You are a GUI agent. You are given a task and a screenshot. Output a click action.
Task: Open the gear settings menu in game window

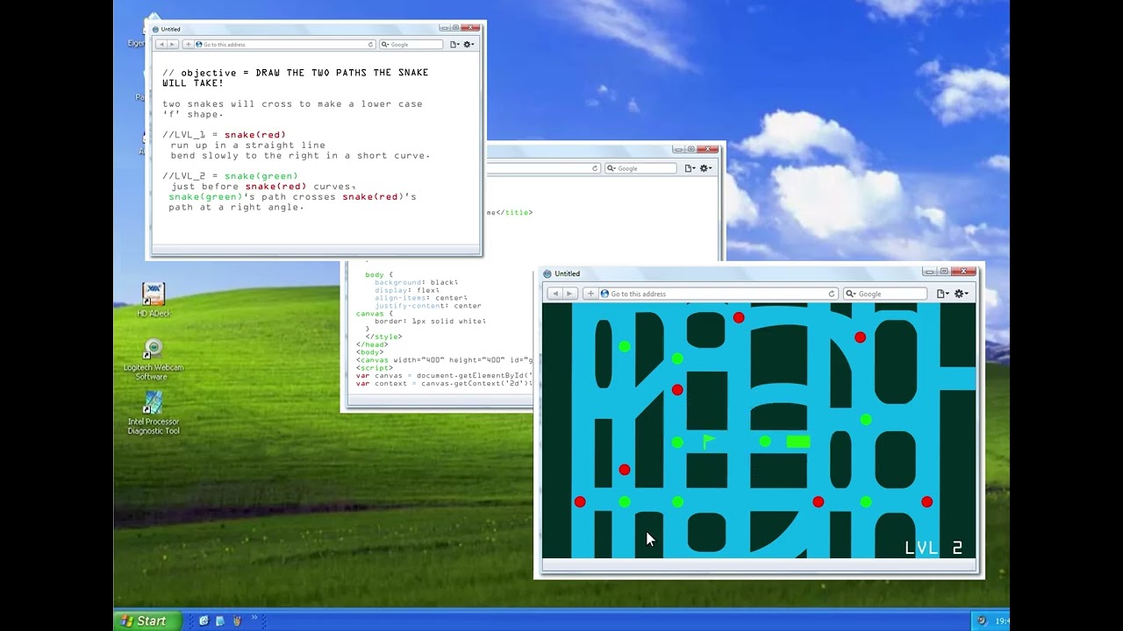(x=961, y=294)
